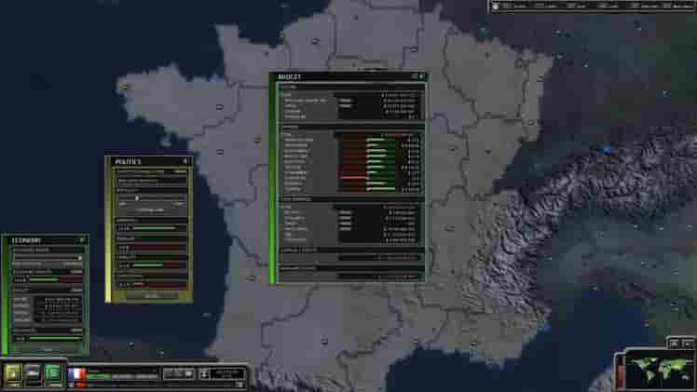Click the Budget window title bar
Screen dimensions: 697x392
tap(348, 76)
